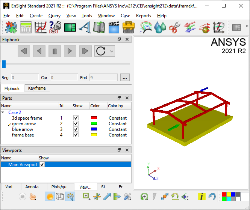Open the File menu
This screenshot has width=250, height=210.
[x=7, y=16]
